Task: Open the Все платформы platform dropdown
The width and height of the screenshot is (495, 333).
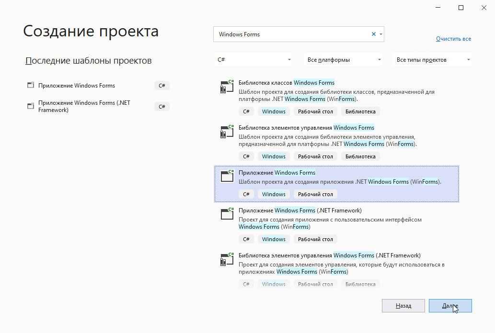Action: (x=345, y=60)
